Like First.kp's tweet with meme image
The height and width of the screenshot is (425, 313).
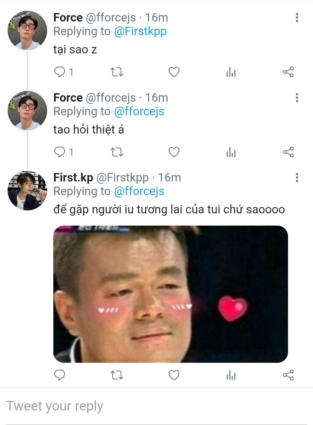[174, 375]
